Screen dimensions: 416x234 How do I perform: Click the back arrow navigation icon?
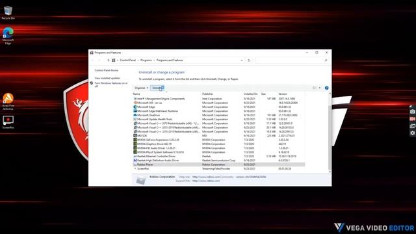click(x=92, y=60)
